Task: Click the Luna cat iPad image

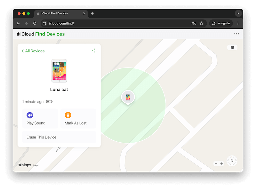Action: [x=59, y=71]
